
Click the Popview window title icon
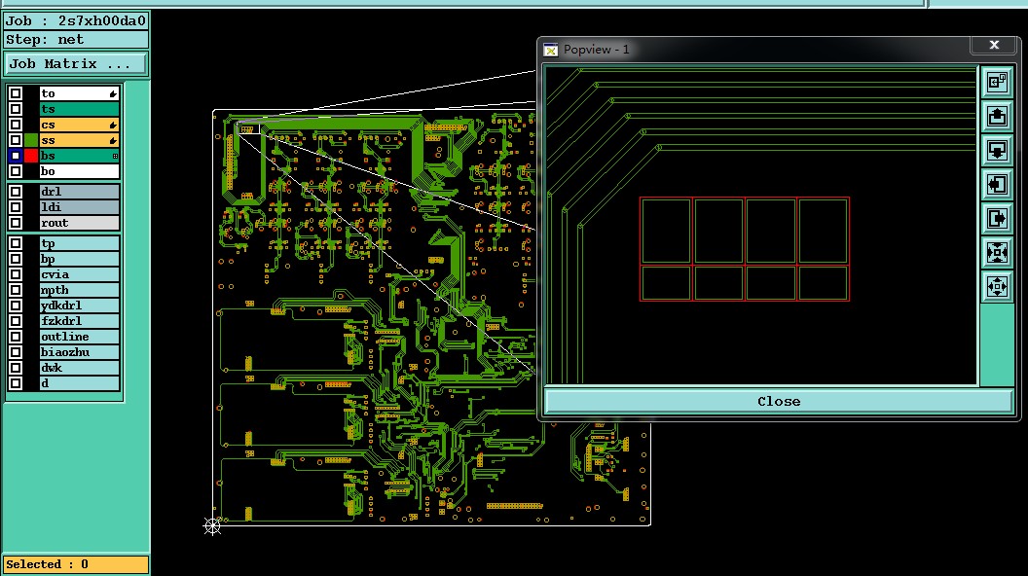point(551,50)
